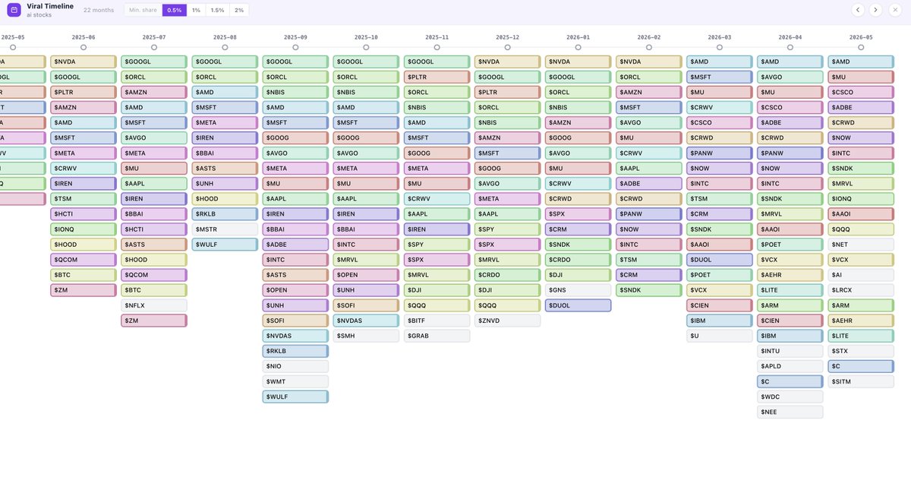The height and width of the screenshot is (480, 911).
Task: Select $LRCX in the 2026-05 column
Action: [x=861, y=290]
